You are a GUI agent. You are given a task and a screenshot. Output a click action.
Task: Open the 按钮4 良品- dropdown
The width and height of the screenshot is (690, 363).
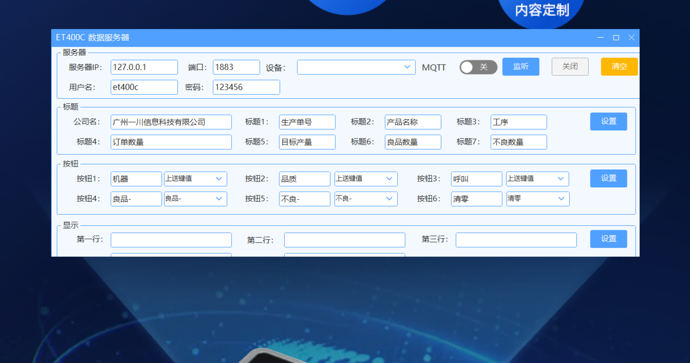pyautogui.click(x=195, y=199)
